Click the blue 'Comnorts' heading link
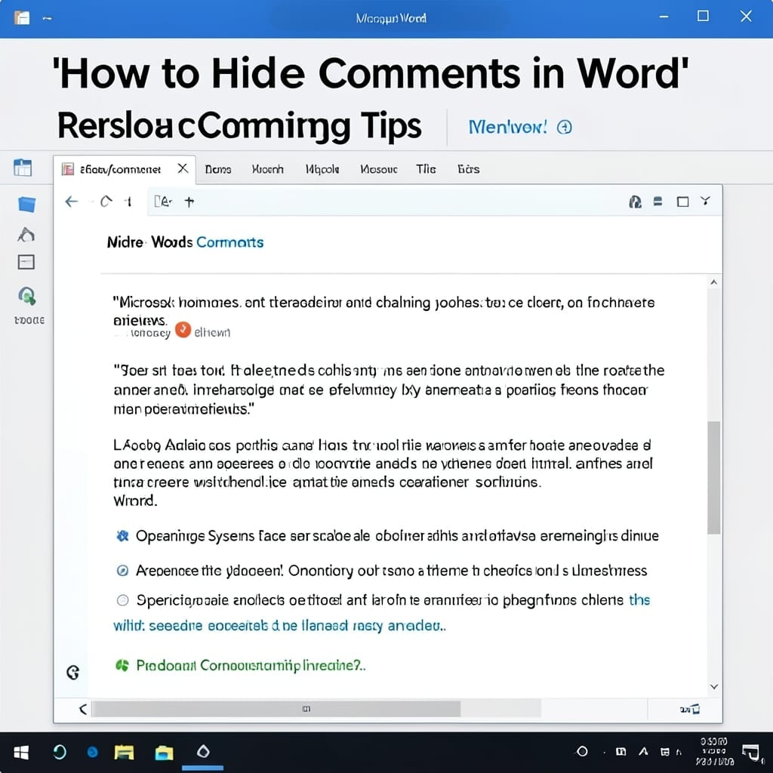 pos(229,242)
